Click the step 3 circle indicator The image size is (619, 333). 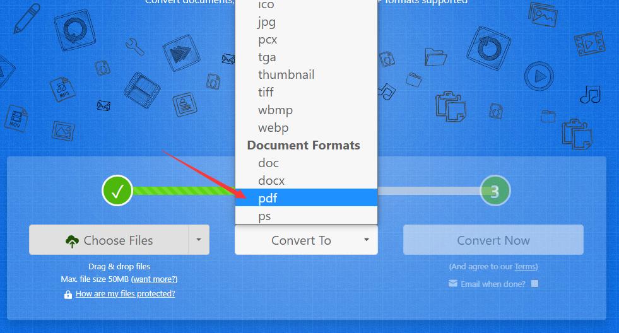click(495, 191)
